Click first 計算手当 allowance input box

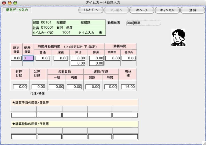click(24, 115)
